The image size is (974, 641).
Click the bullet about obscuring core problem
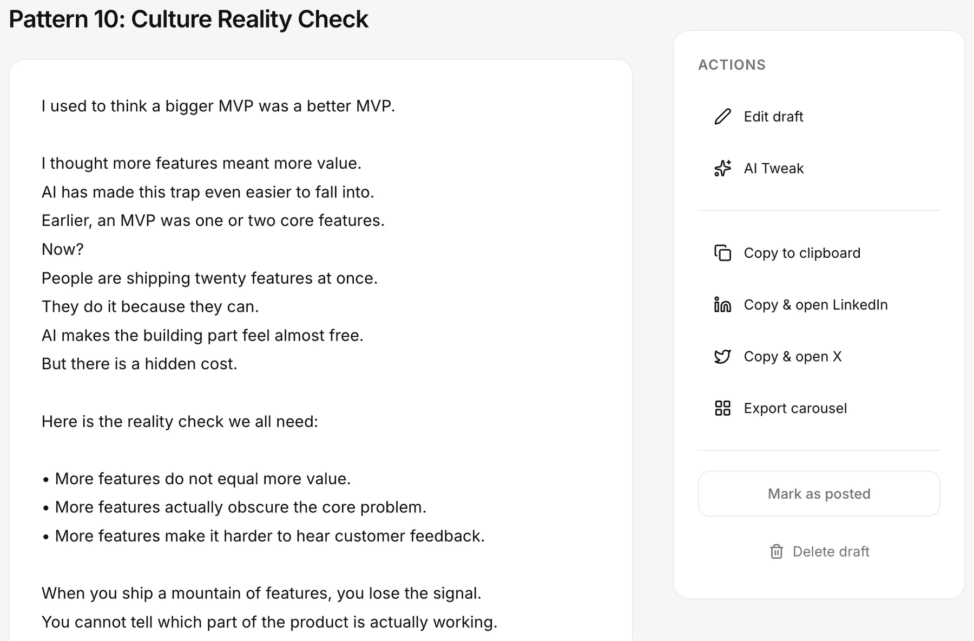234,507
